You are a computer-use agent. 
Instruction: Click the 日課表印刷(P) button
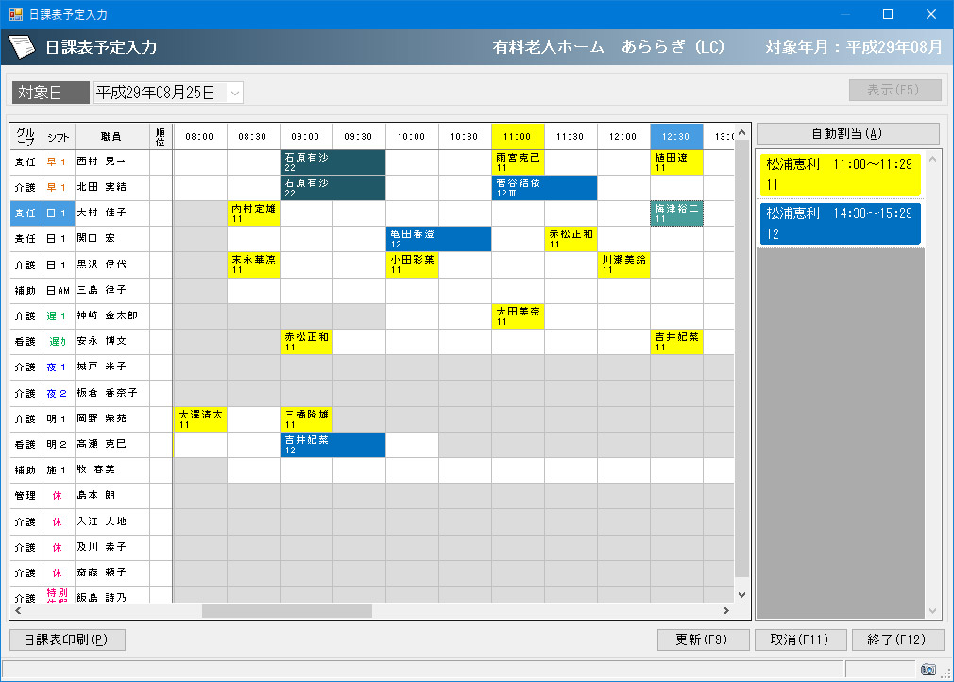pos(67,639)
